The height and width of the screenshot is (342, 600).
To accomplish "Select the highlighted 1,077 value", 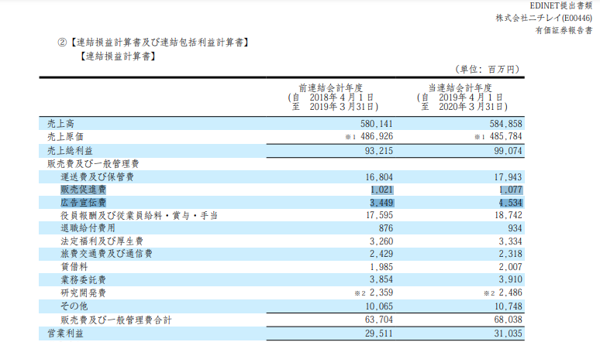I will coord(511,190).
